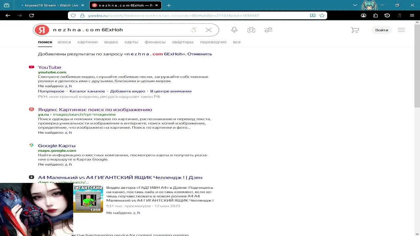Click text '531 тыс. просмотров · 12 июн 2023'
420x236 pixels.
tap(143, 206)
